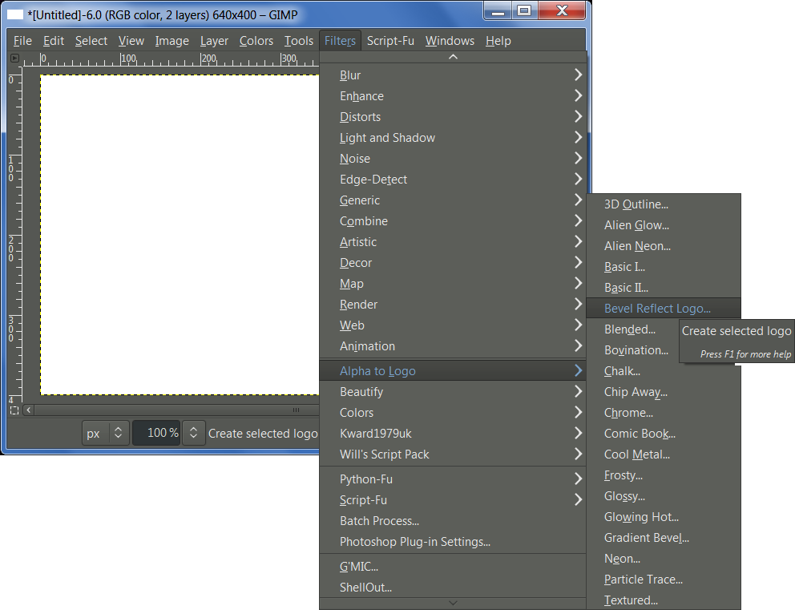Expand the Beautify submenu

pos(453,391)
